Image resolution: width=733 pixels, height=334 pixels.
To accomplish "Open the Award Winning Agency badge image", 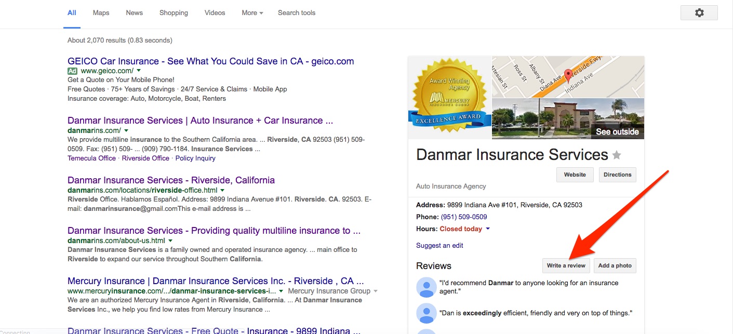I will (x=450, y=98).
